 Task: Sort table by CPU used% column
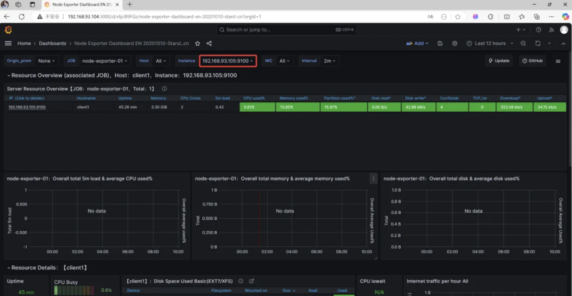tap(254, 98)
